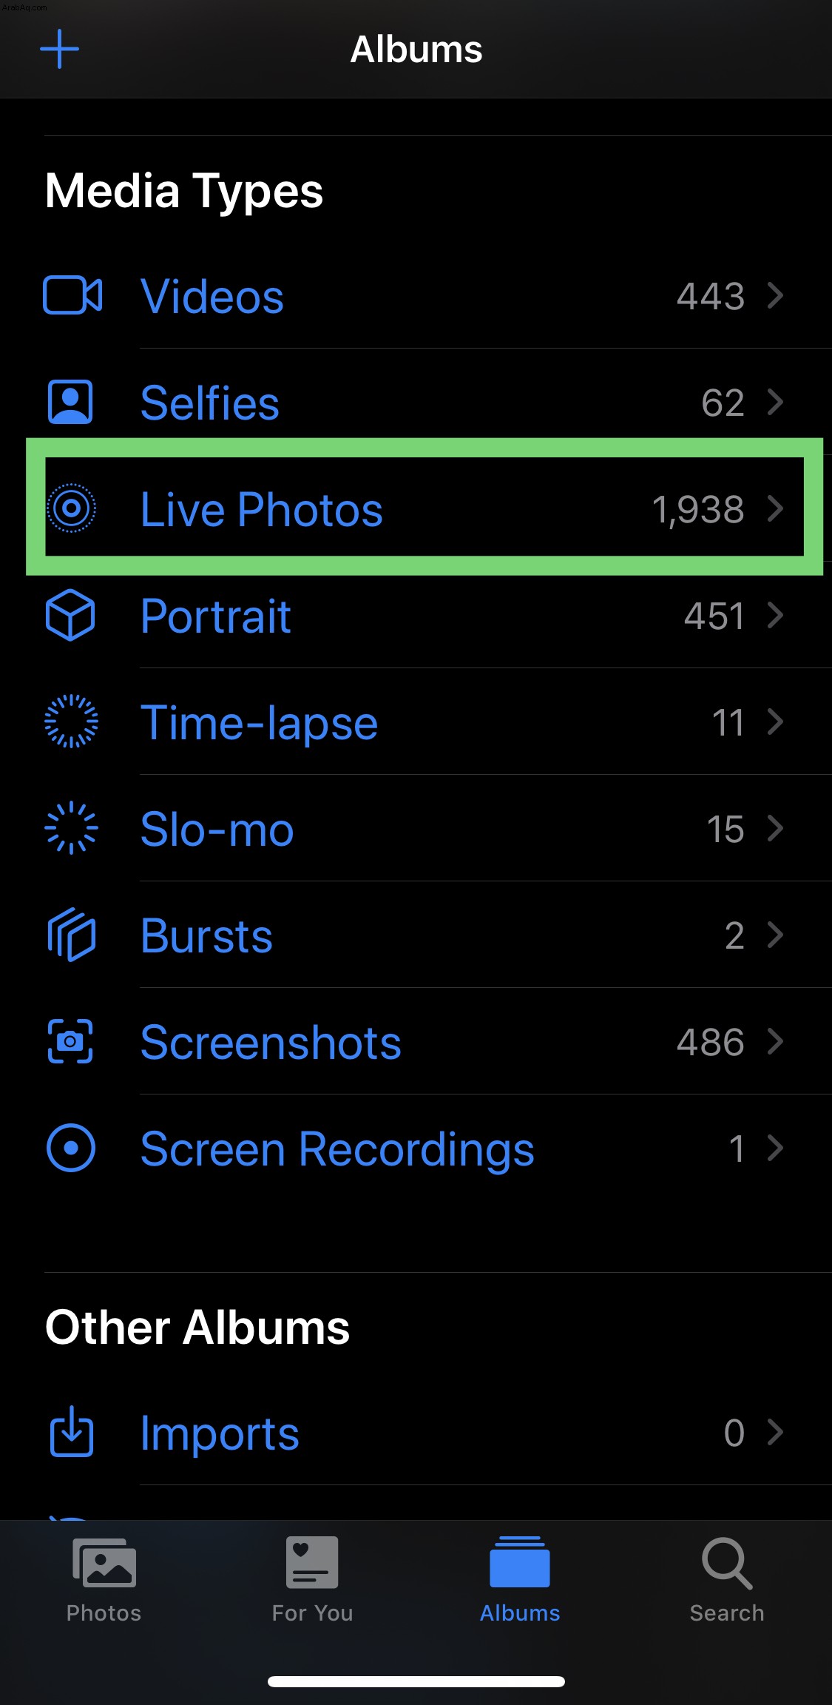Screen dimensions: 832x1705
Task: Tap the Videos camera icon
Action: [x=72, y=295]
